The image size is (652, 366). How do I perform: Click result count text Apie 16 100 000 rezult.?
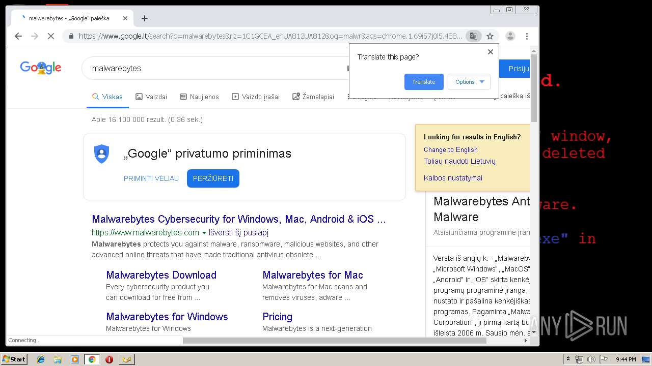pos(147,119)
